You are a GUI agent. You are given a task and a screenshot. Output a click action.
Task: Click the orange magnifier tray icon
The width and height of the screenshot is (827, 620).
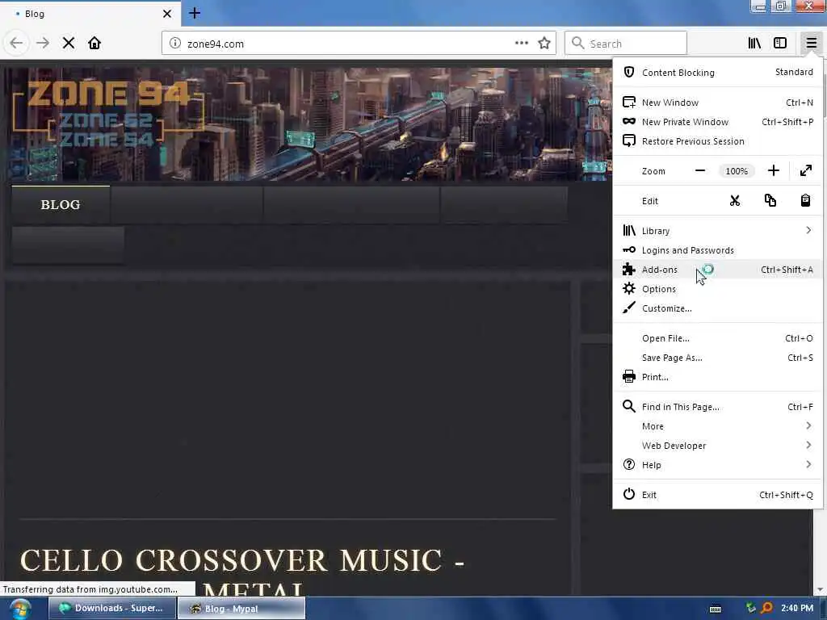[x=767, y=608]
